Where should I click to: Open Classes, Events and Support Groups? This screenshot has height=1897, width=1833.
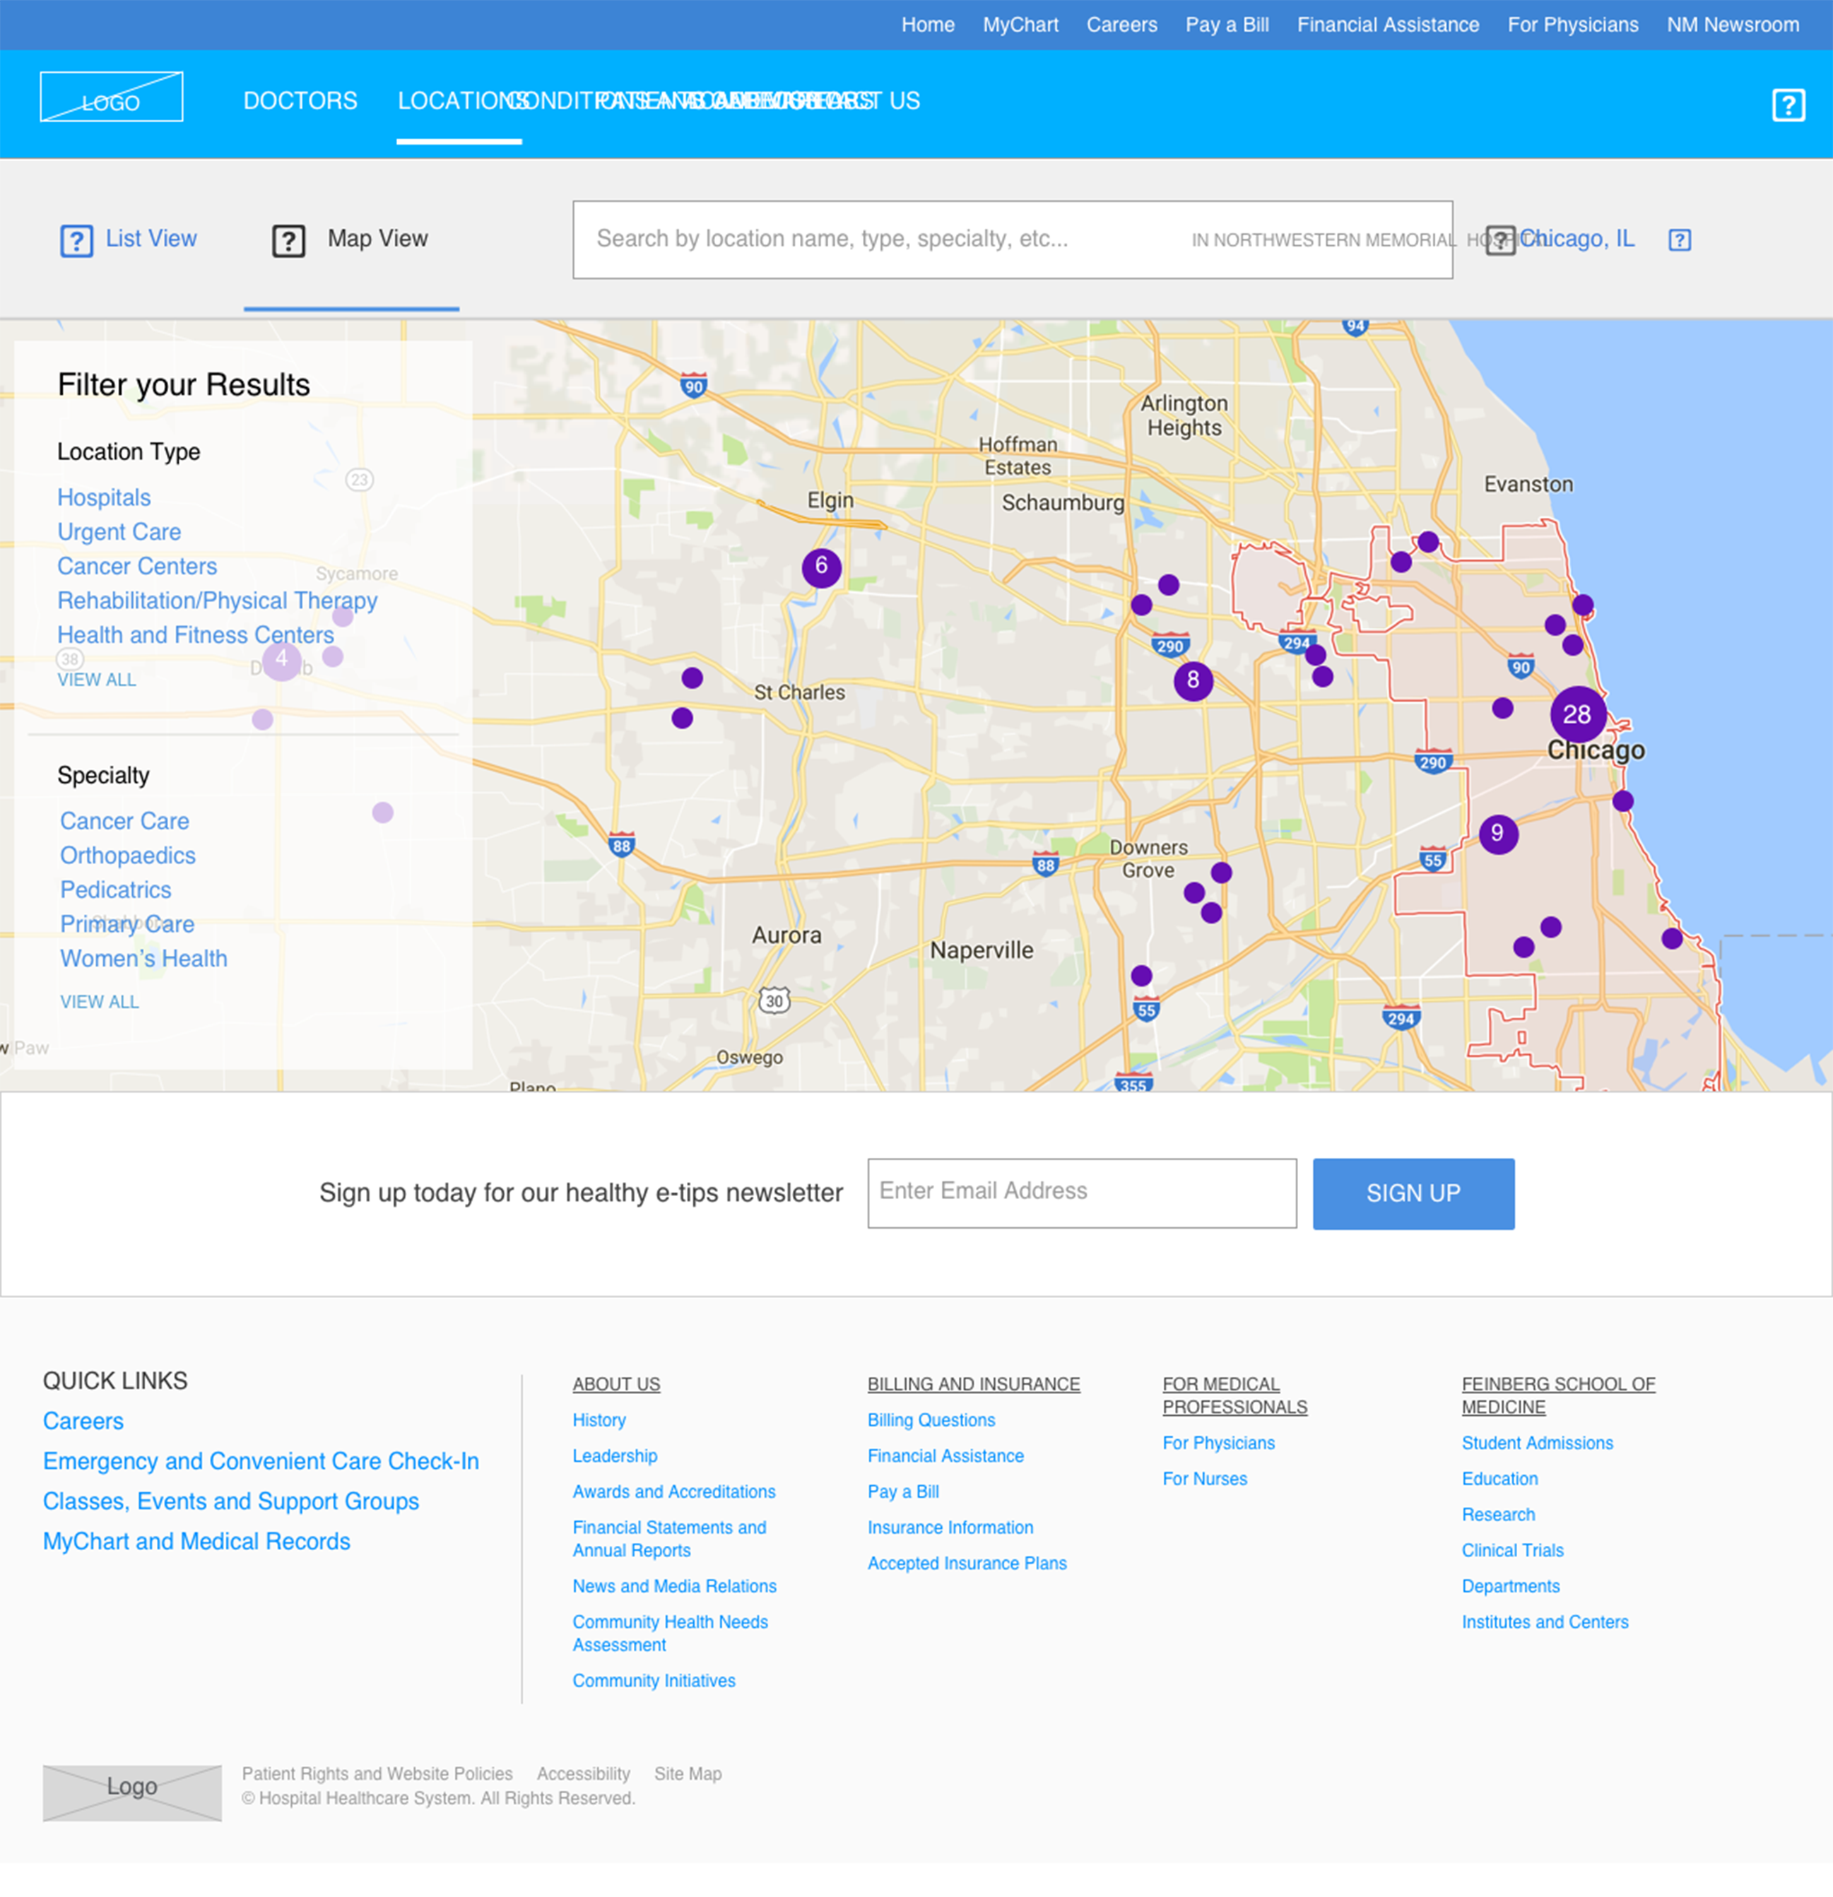pos(231,1501)
